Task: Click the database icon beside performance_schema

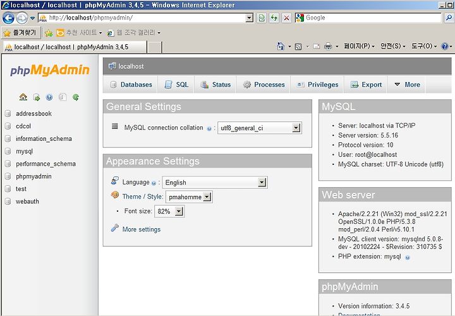Action: [x=8, y=164]
